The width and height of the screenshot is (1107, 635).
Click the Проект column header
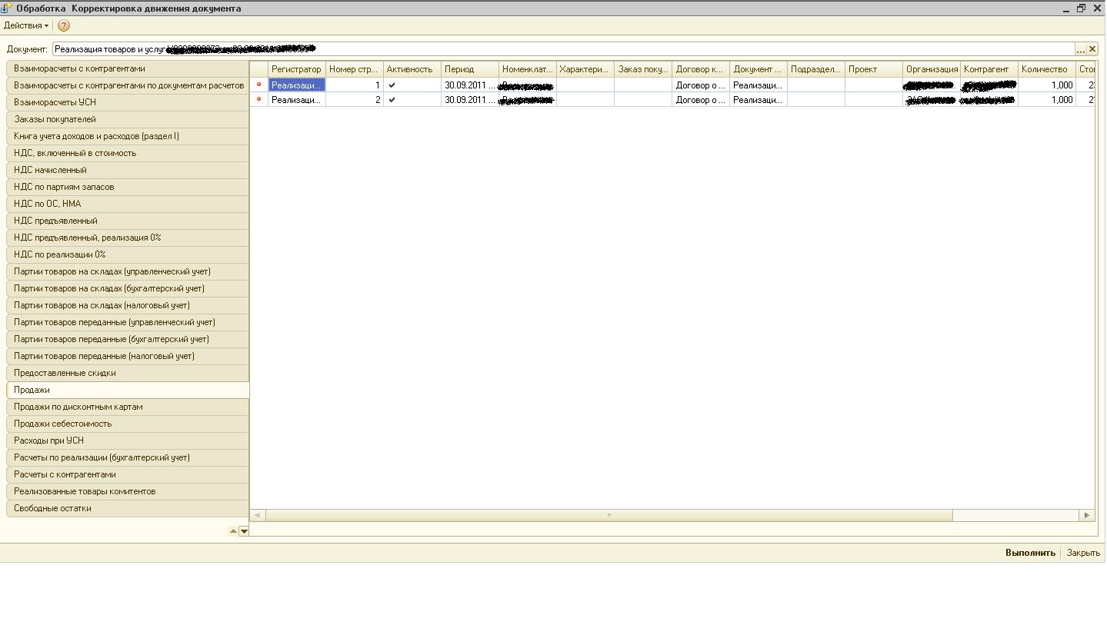click(874, 69)
